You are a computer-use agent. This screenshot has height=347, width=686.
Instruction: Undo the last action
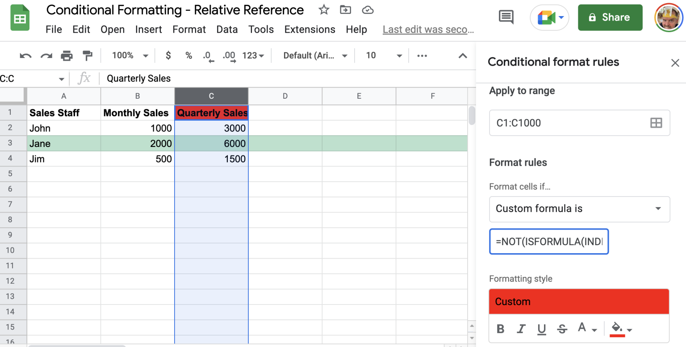[25, 55]
